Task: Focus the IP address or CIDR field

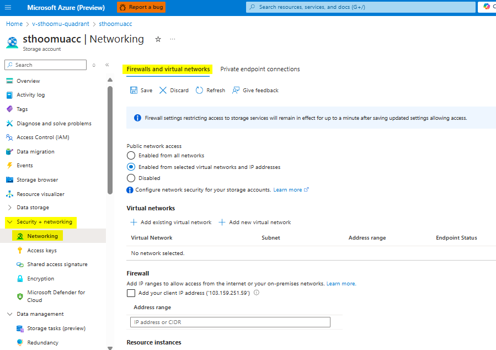Action: [x=230, y=322]
